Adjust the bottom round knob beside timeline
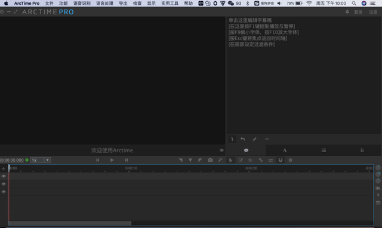Screen dimensions: 382x228 click(x=378, y=180)
